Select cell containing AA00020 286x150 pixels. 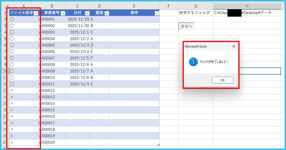point(52,142)
